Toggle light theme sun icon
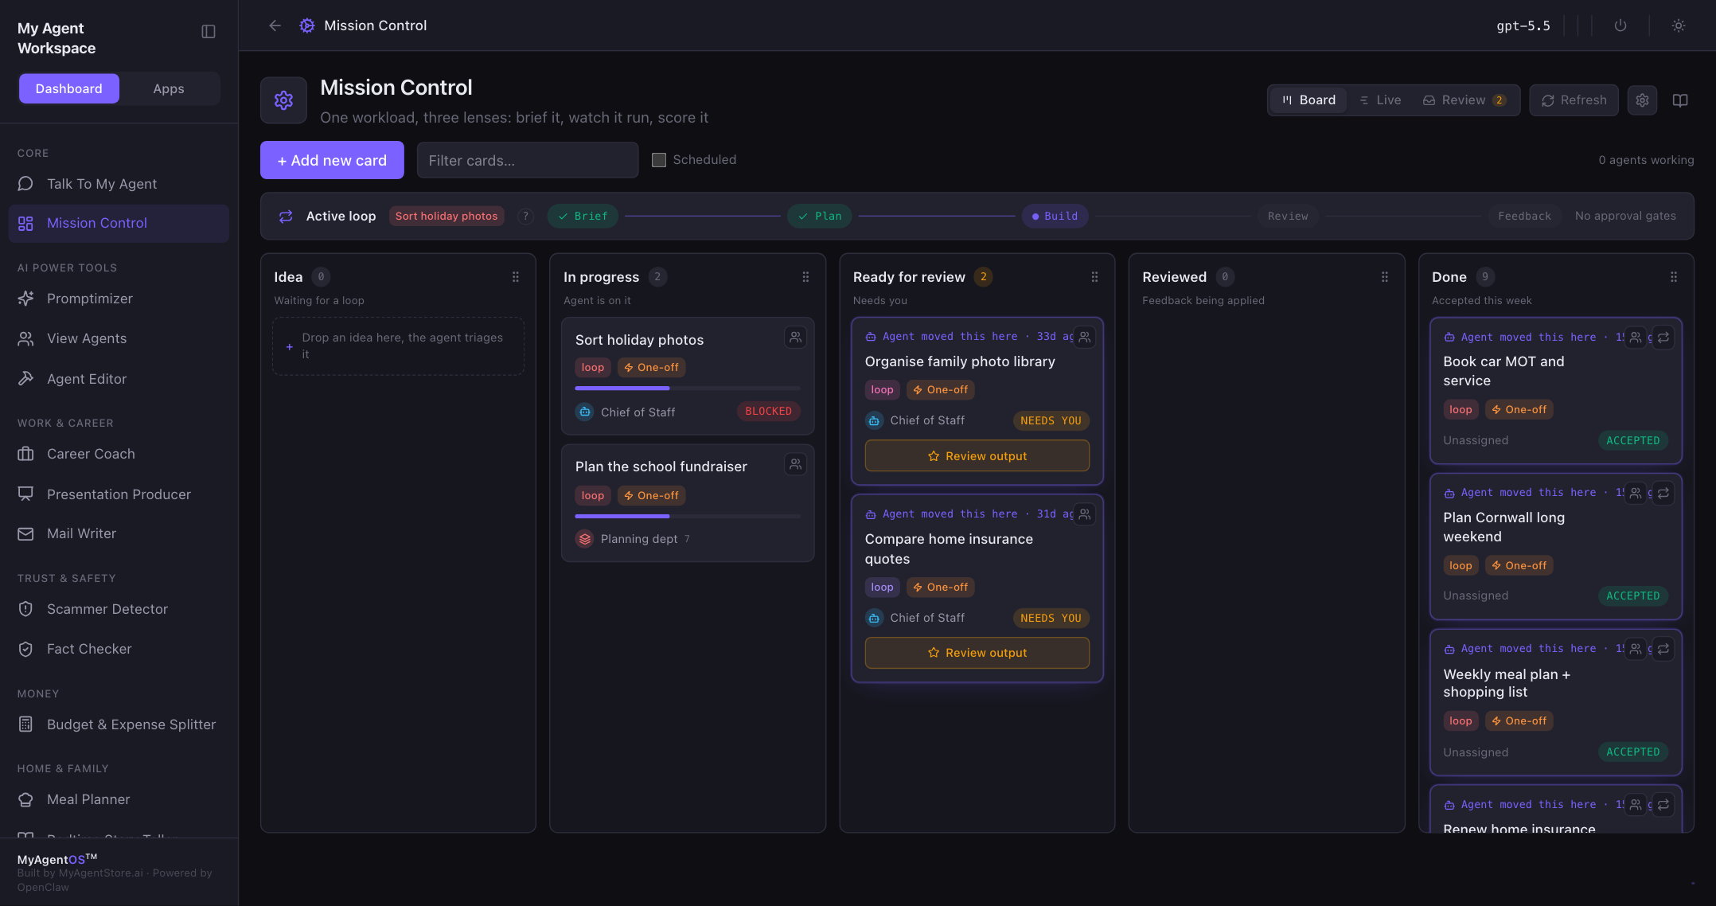 1679,25
